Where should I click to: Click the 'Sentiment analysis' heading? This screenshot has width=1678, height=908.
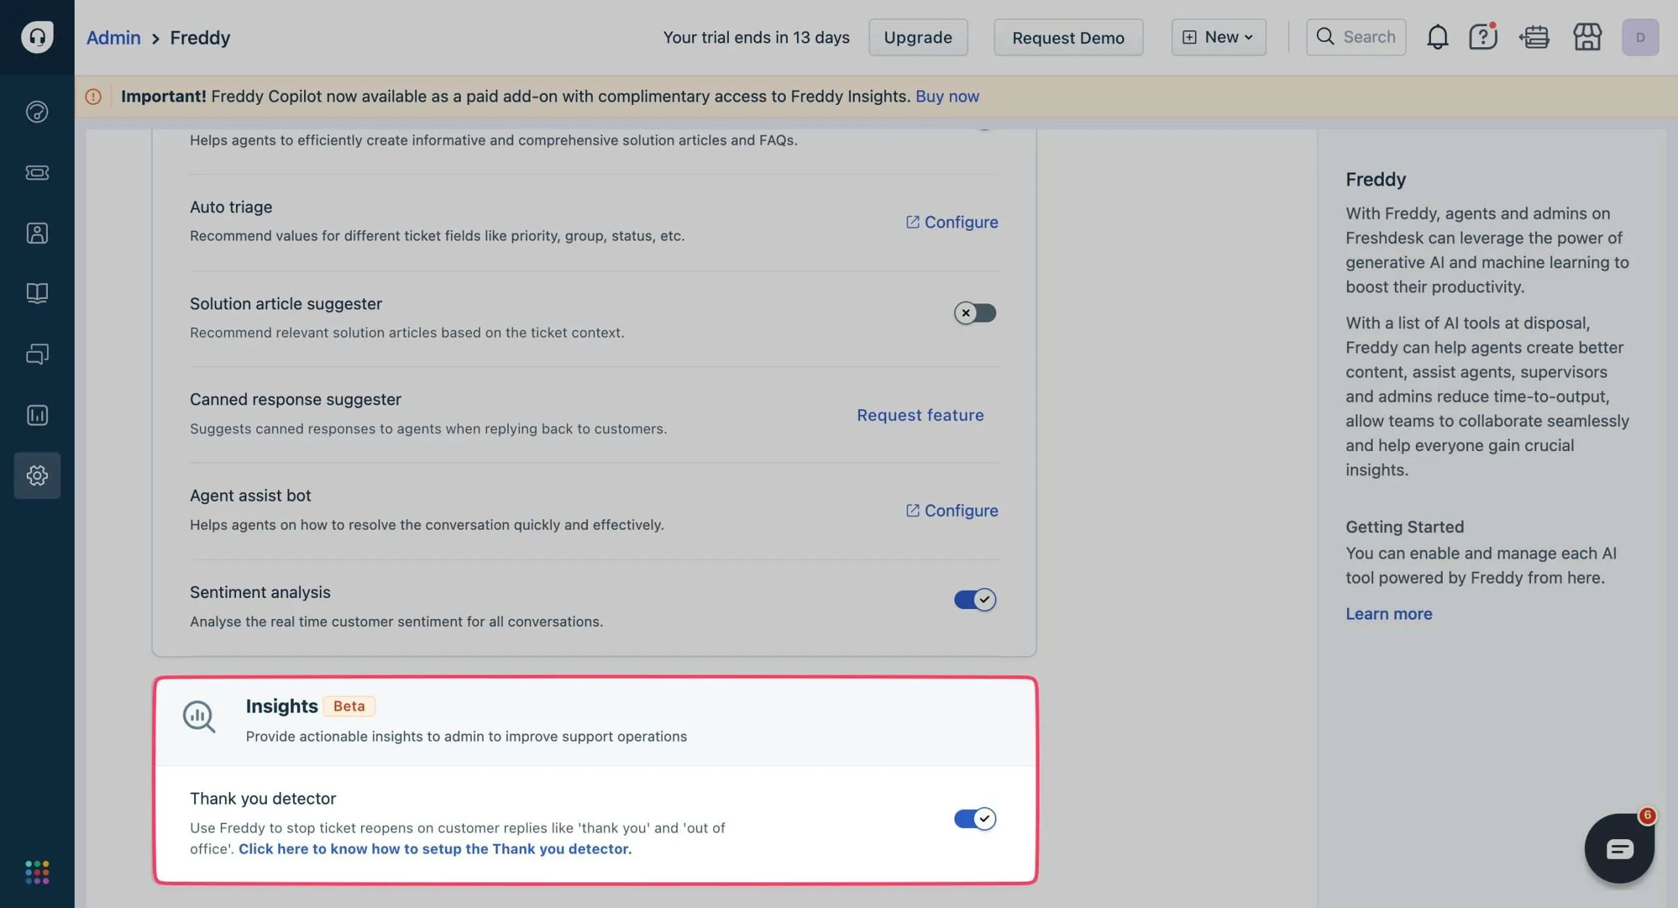click(x=260, y=592)
